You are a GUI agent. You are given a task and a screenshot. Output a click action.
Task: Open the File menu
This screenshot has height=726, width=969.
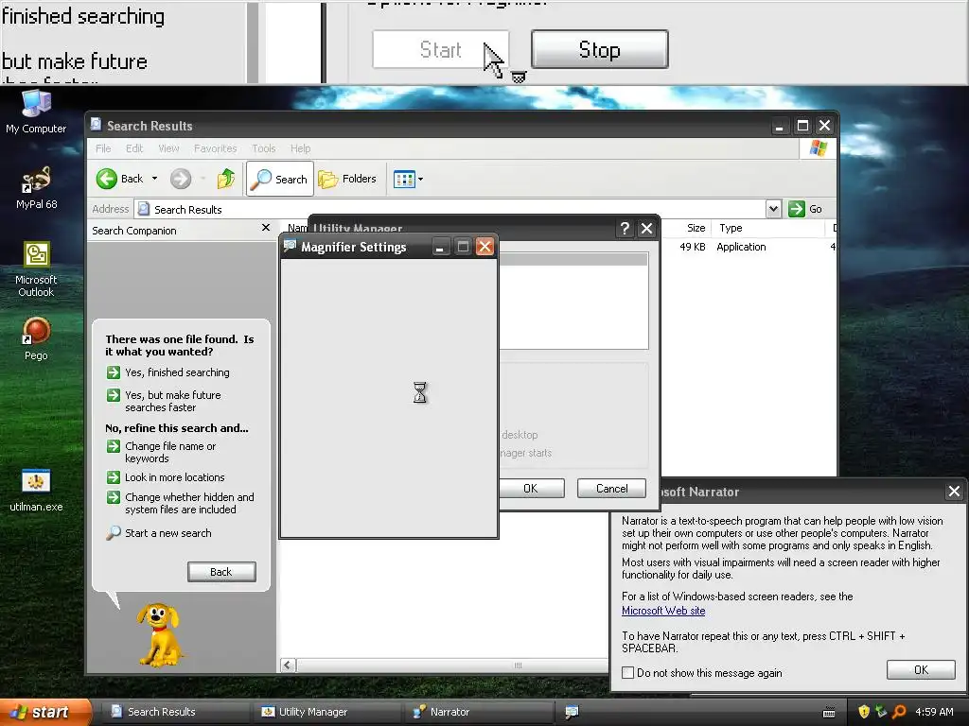[x=103, y=148]
